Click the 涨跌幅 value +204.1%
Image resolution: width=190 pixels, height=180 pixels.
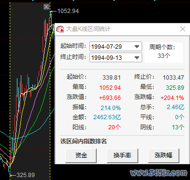pos(172,97)
